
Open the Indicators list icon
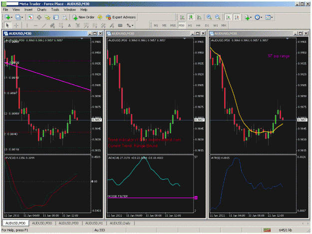(247, 17)
